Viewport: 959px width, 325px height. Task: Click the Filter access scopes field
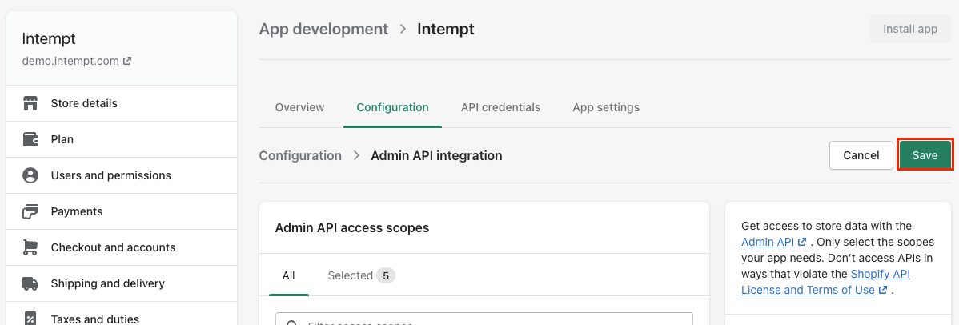[484, 319]
